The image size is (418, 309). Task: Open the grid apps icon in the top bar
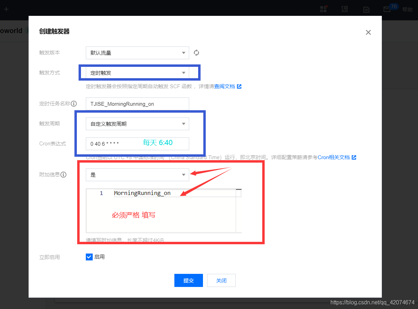(323, 9)
